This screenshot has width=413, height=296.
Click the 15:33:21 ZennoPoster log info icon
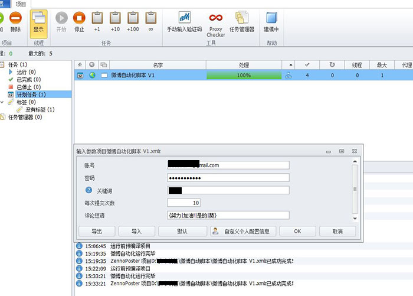click(79, 284)
